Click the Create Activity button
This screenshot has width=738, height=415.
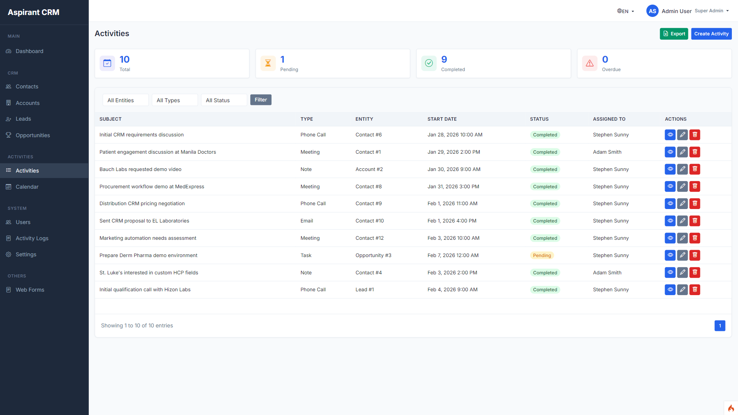(x=711, y=34)
